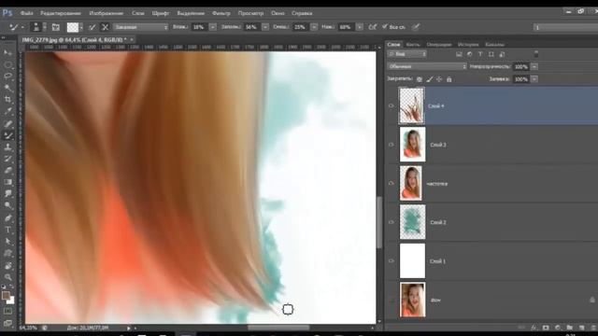
Task: Open the Смеш. 25% slider dropdown
Action: coord(314,27)
